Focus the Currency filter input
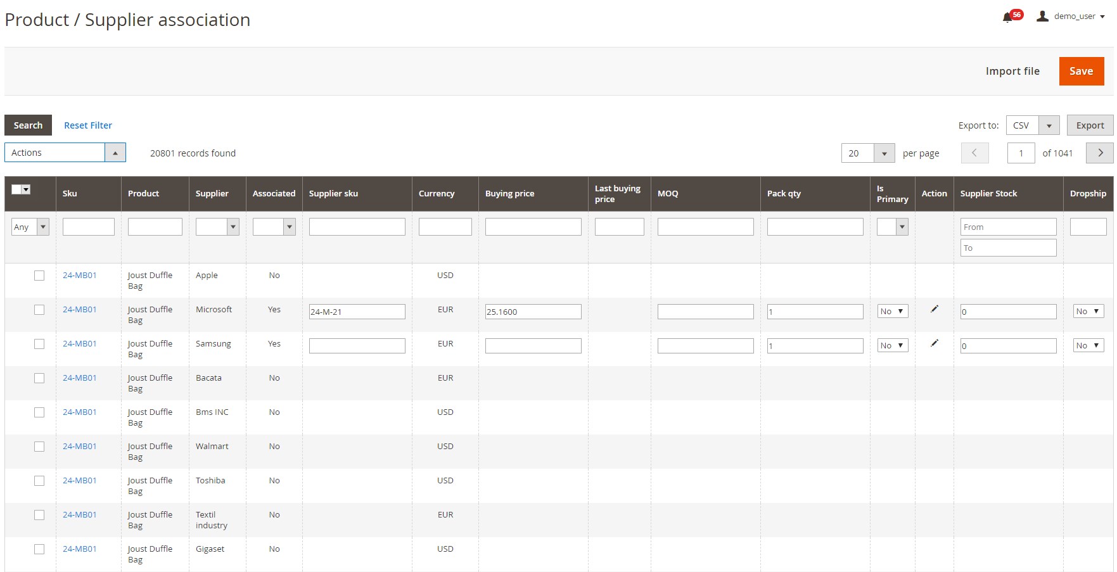 click(x=445, y=227)
